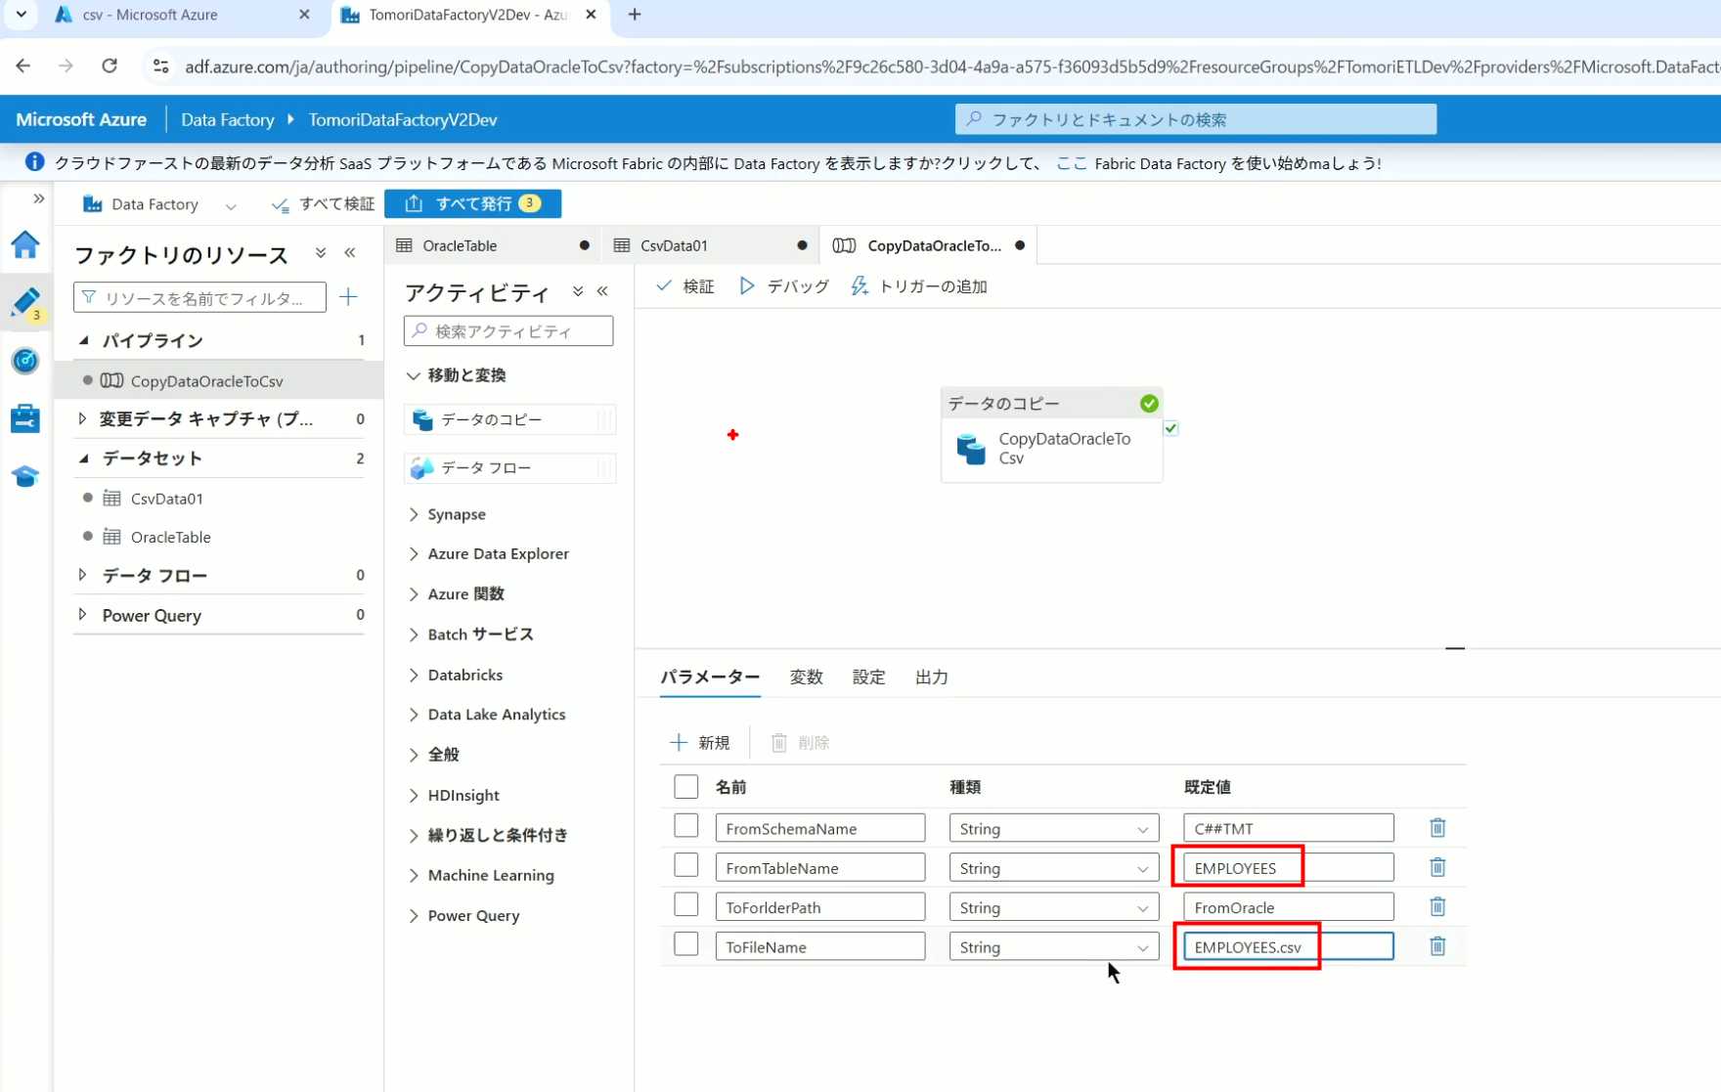This screenshot has height=1092, width=1721.
Task: Switch to the 変数 tab
Action: [806, 677]
